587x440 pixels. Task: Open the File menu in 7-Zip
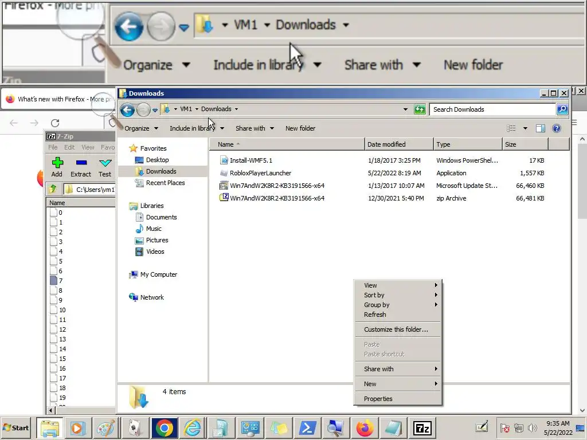[53, 147]
